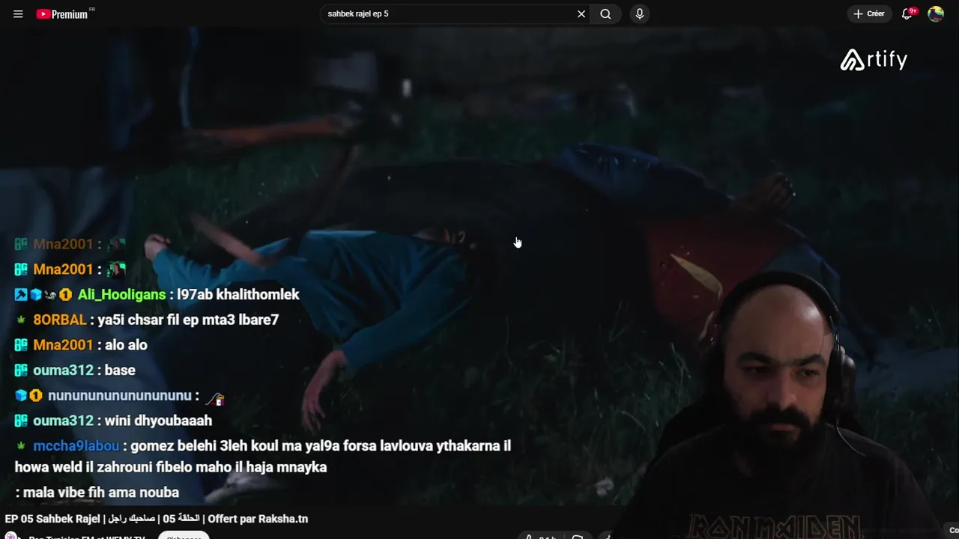Open the account avatar menu
The image size is (959, 539).
click(936, 13)
